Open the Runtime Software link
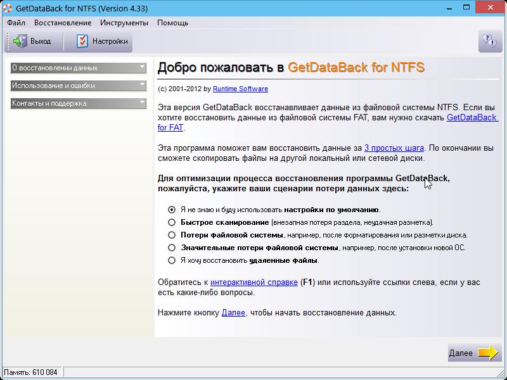The image size is (507, 380). click(240, 89)
